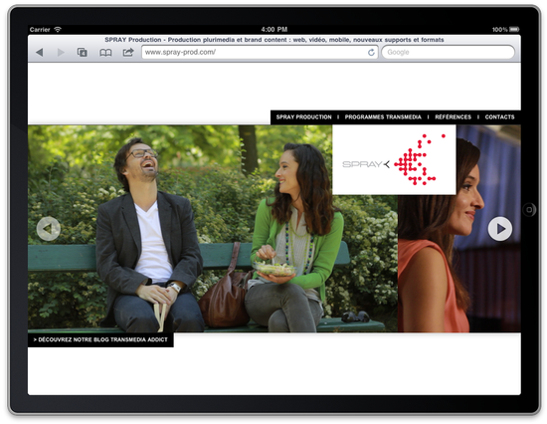Open the CONTACTS menu item
Image resolution: width=547 pixels, height=424 pixels.
coord(499,117)
